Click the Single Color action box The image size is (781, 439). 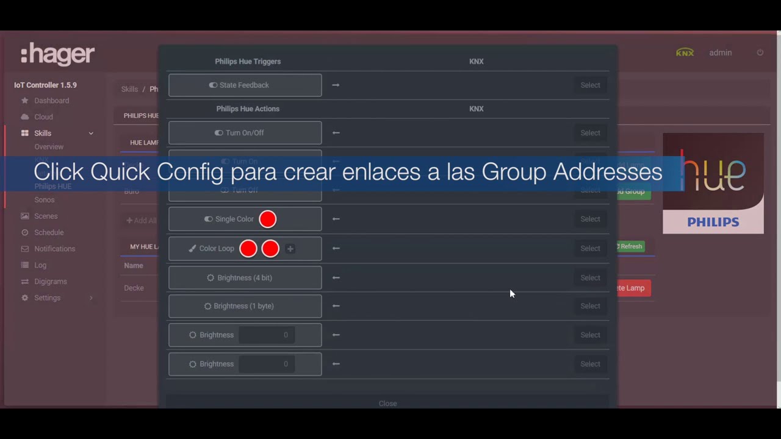245,219
